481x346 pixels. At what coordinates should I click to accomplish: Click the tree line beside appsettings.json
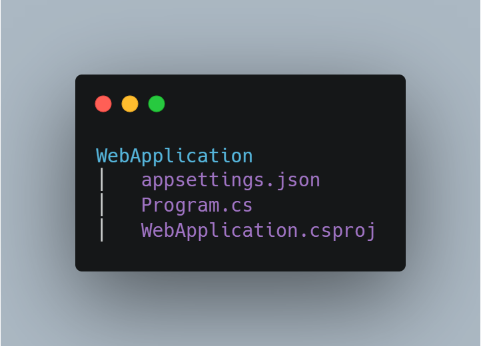(x=101, y=180)
